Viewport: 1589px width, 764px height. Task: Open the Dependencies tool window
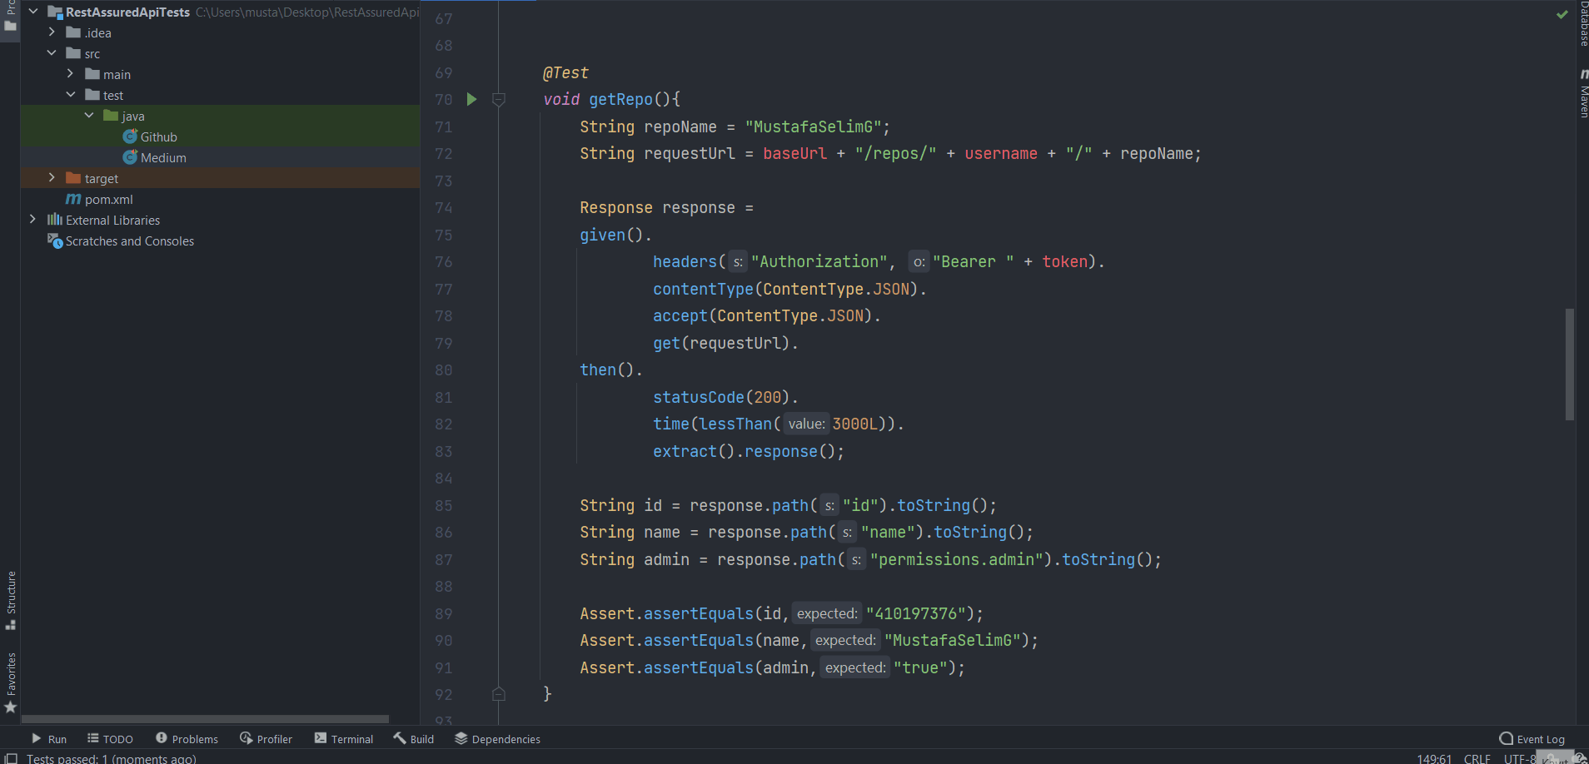(x=498, y=739)
